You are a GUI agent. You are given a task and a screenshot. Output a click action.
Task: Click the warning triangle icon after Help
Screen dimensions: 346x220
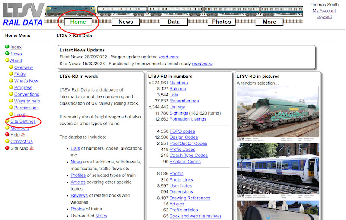pyautogui.click(x=23, y=135)
